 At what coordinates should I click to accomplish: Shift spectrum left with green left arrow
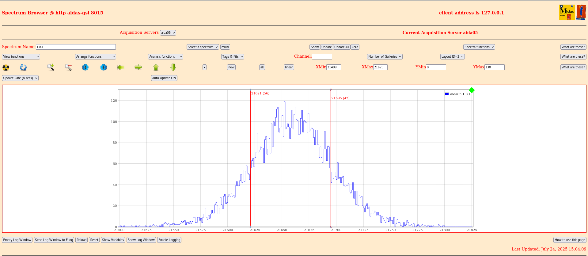121,67
